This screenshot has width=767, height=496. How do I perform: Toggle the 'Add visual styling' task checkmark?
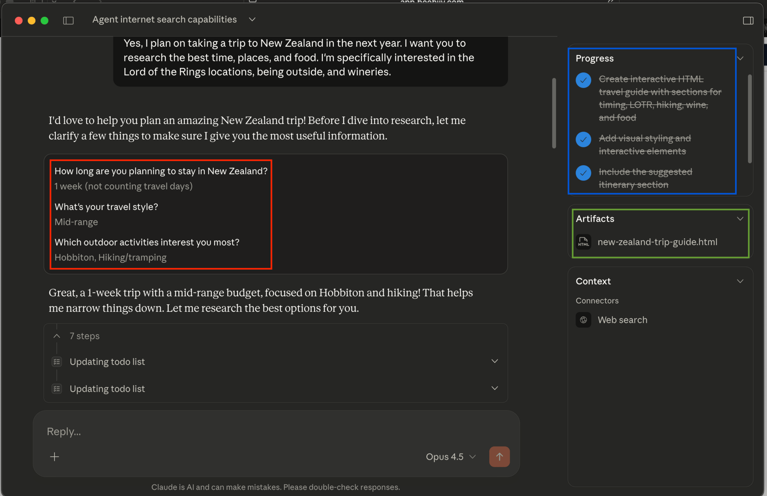583,139
